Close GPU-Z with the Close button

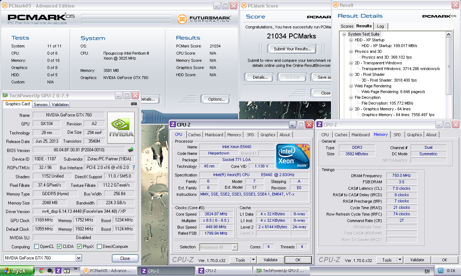point(125,258)
